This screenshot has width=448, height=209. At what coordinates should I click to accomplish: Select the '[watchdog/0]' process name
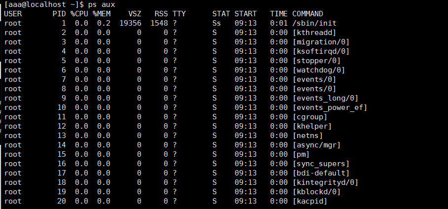319,70
